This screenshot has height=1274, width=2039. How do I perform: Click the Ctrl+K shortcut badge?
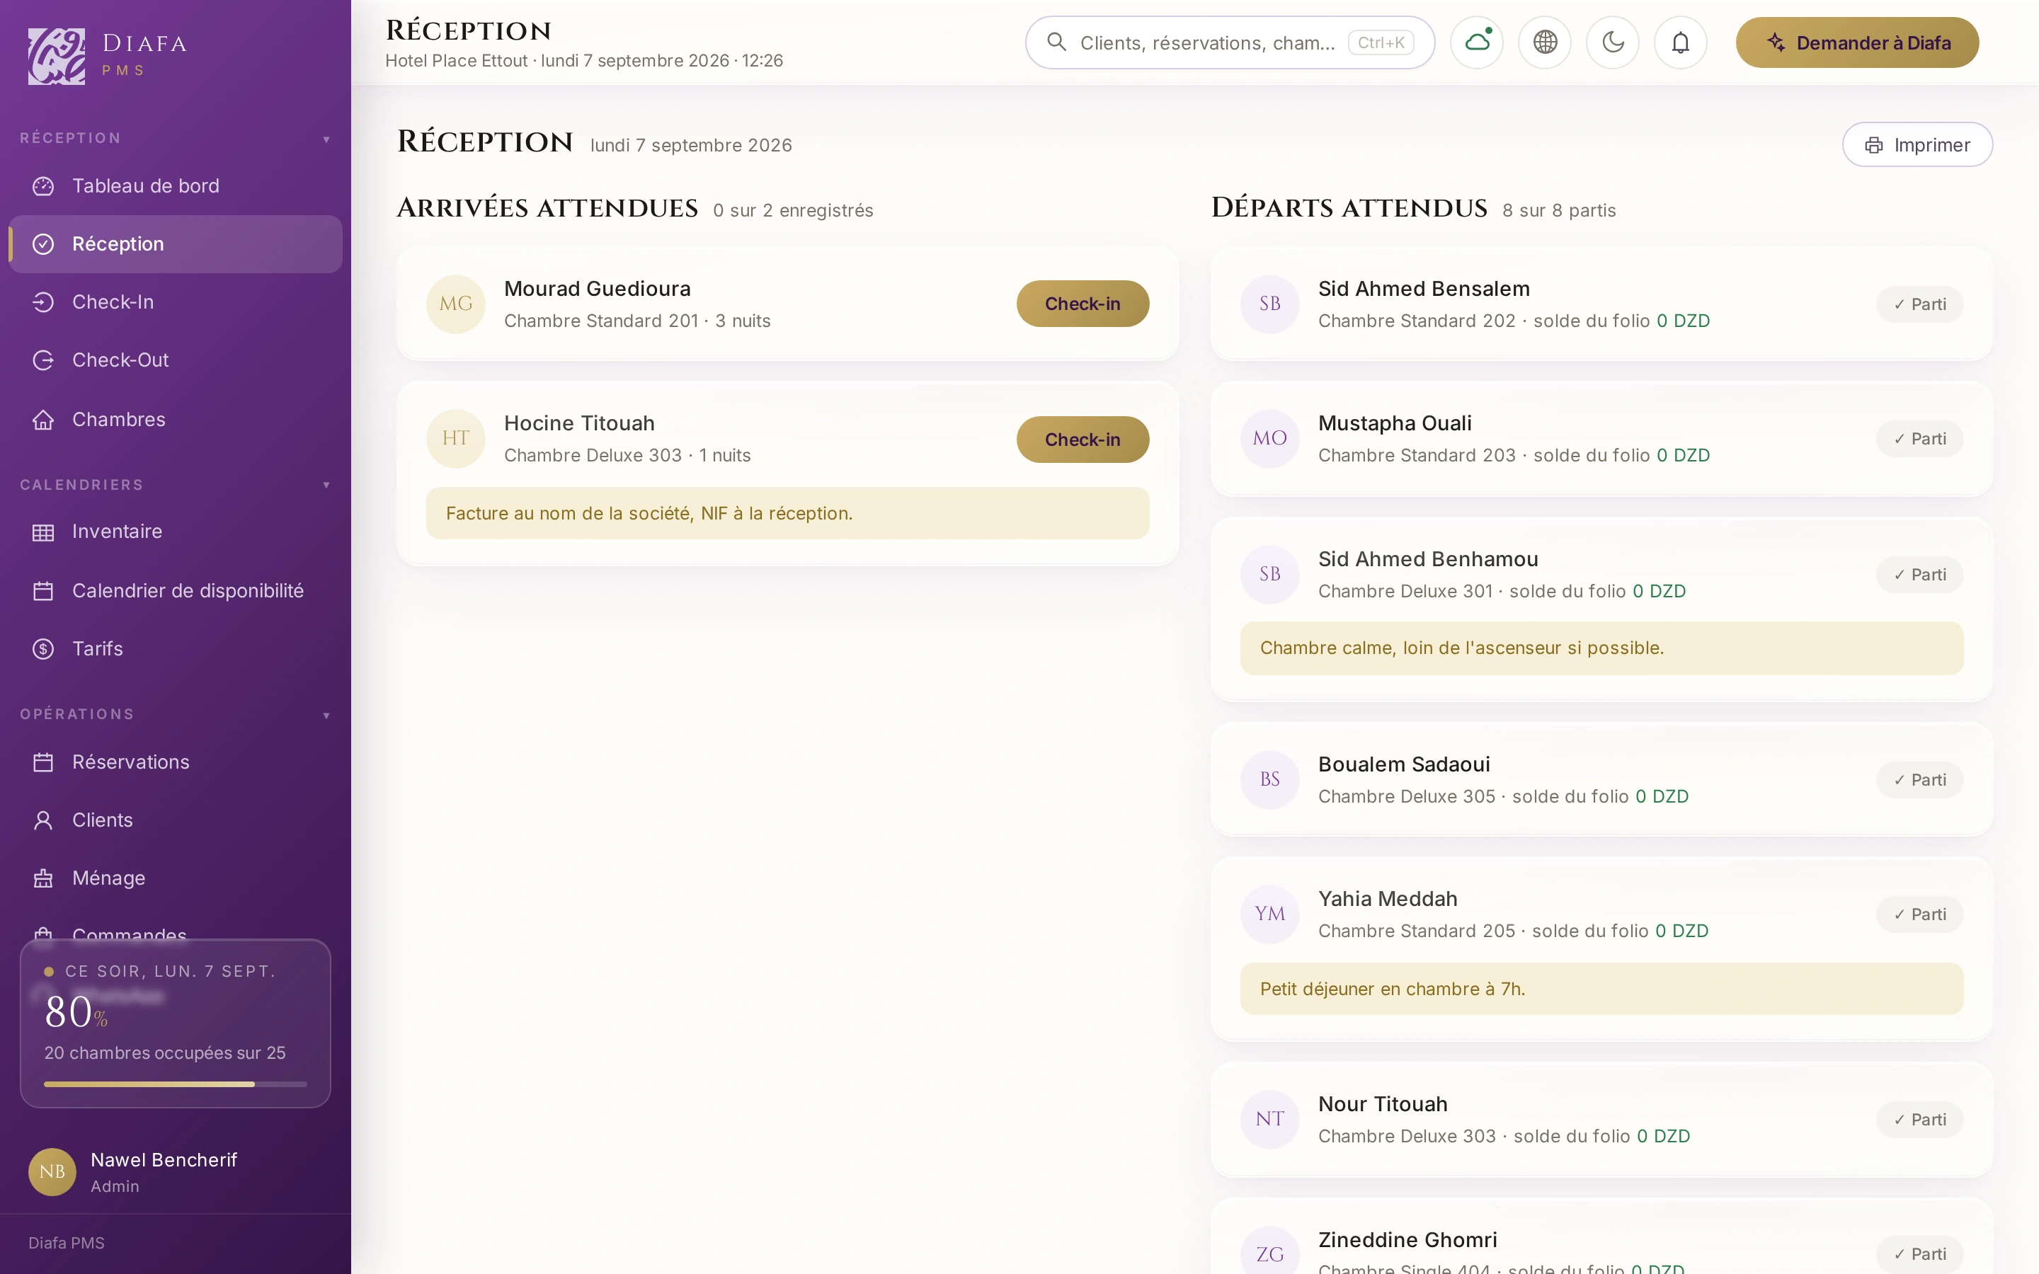point(1381,42)
